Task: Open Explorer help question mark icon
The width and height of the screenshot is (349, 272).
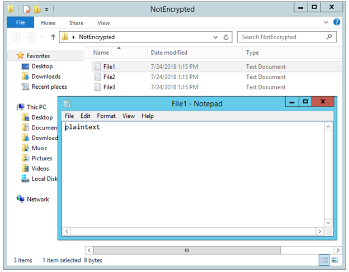Action: pos(337,22)
